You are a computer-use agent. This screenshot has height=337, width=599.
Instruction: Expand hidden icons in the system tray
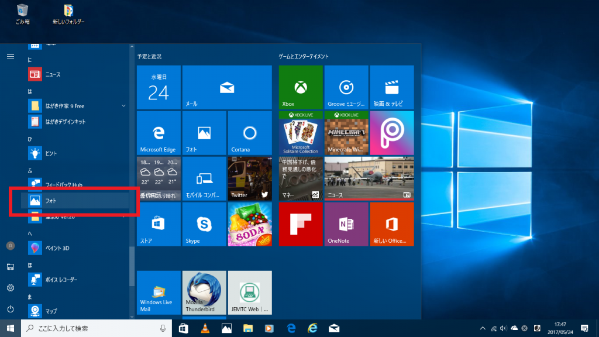(x=482, y=328)
